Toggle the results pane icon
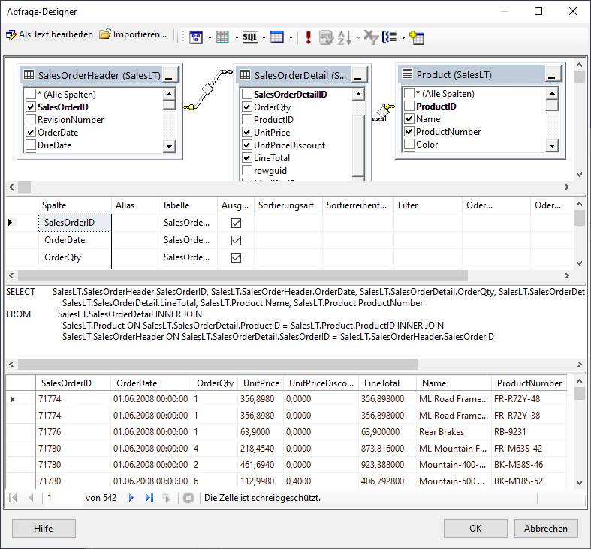This screenshot has height=549, width=591. pyautogui.click(x=276, y=37)
